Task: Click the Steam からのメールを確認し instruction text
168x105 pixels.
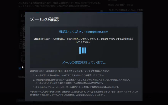Action: coord(84,40)
